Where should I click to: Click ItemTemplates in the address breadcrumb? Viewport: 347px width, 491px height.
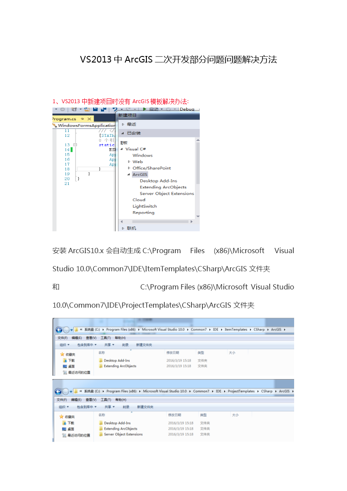coord(236,329)
